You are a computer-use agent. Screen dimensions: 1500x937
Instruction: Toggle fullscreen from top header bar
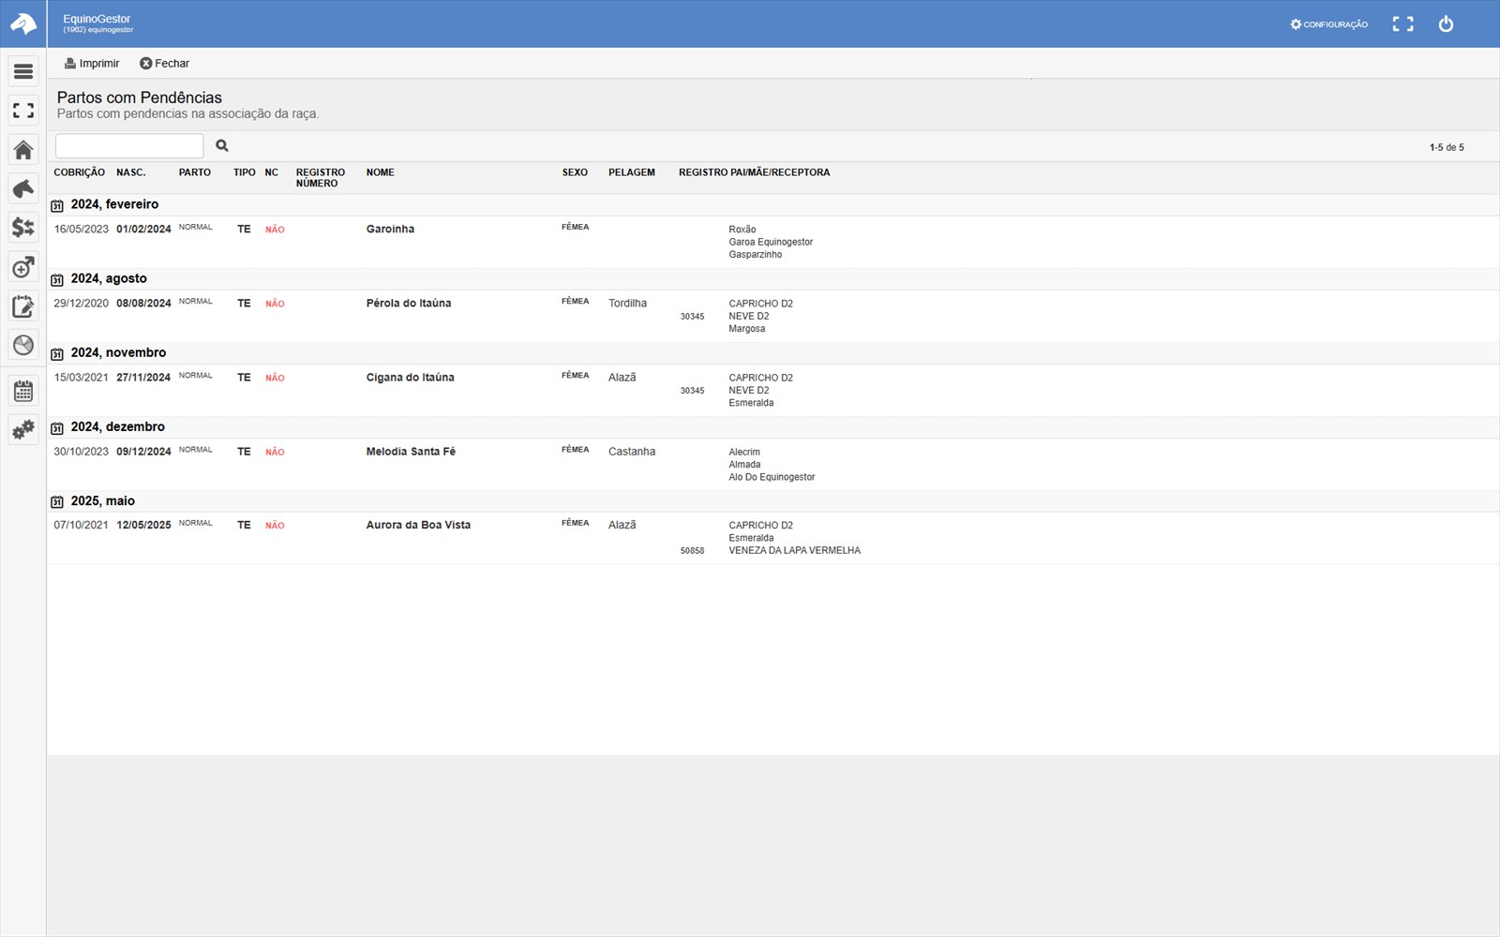click(1402, 24)
